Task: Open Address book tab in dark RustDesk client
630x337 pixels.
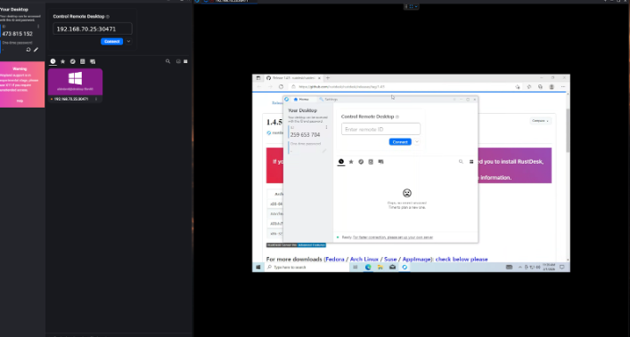Action: [82, 61]
